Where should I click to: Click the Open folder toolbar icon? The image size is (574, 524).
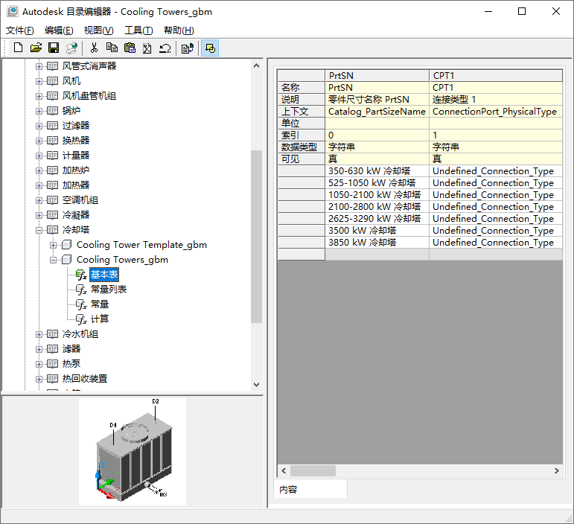point(36,48)
